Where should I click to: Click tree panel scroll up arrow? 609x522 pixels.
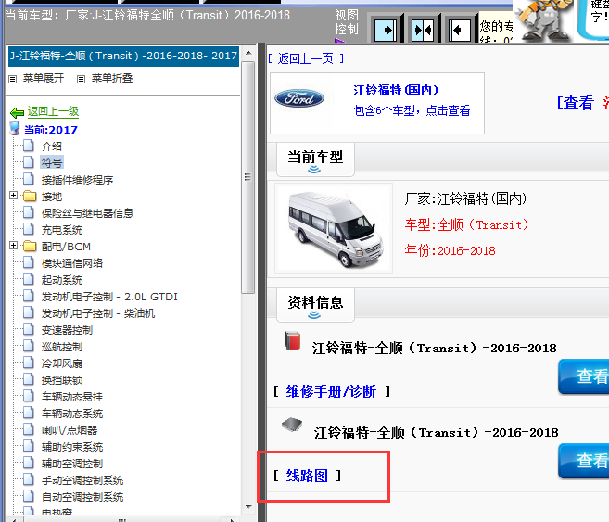point(248,53)
